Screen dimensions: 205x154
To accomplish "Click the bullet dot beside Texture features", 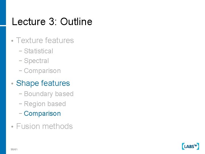I will [12, 41].
